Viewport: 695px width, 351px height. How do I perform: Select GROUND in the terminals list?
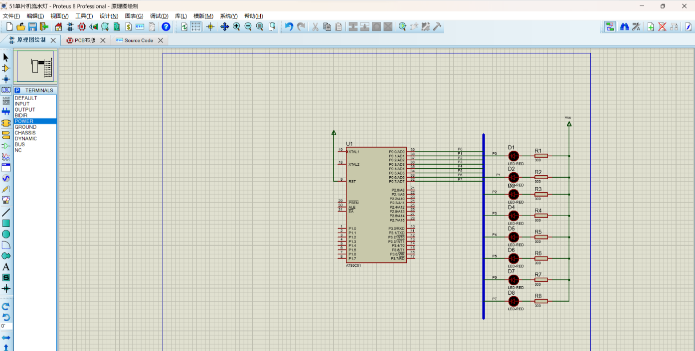(25, 127)
